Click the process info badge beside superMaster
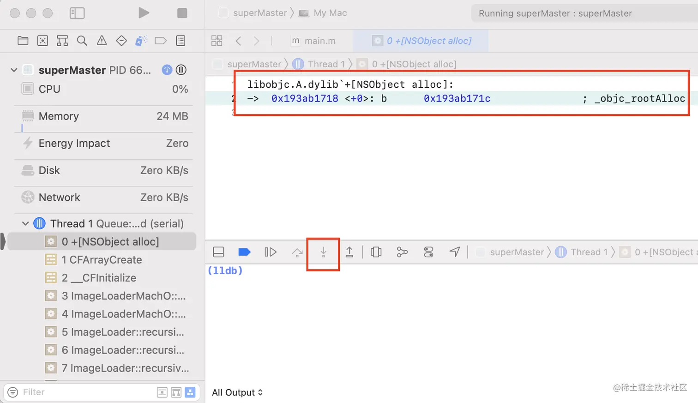This screenshot has width=698, height=403. tap(167, 70)
